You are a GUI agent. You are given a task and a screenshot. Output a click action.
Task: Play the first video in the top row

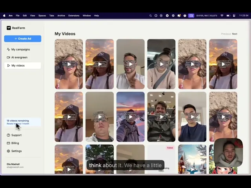[69, 64]
